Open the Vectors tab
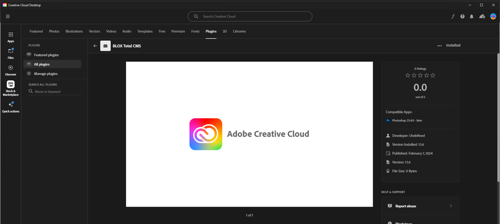Screen dimensions: 500x224 94,31
